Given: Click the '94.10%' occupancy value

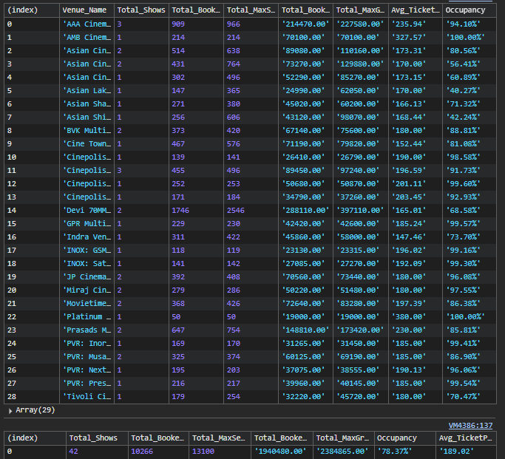Looking at the screenshot, I should click(463, 24).
